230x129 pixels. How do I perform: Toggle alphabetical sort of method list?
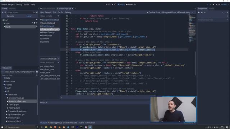pyautogui.click(x=58, y=59)
